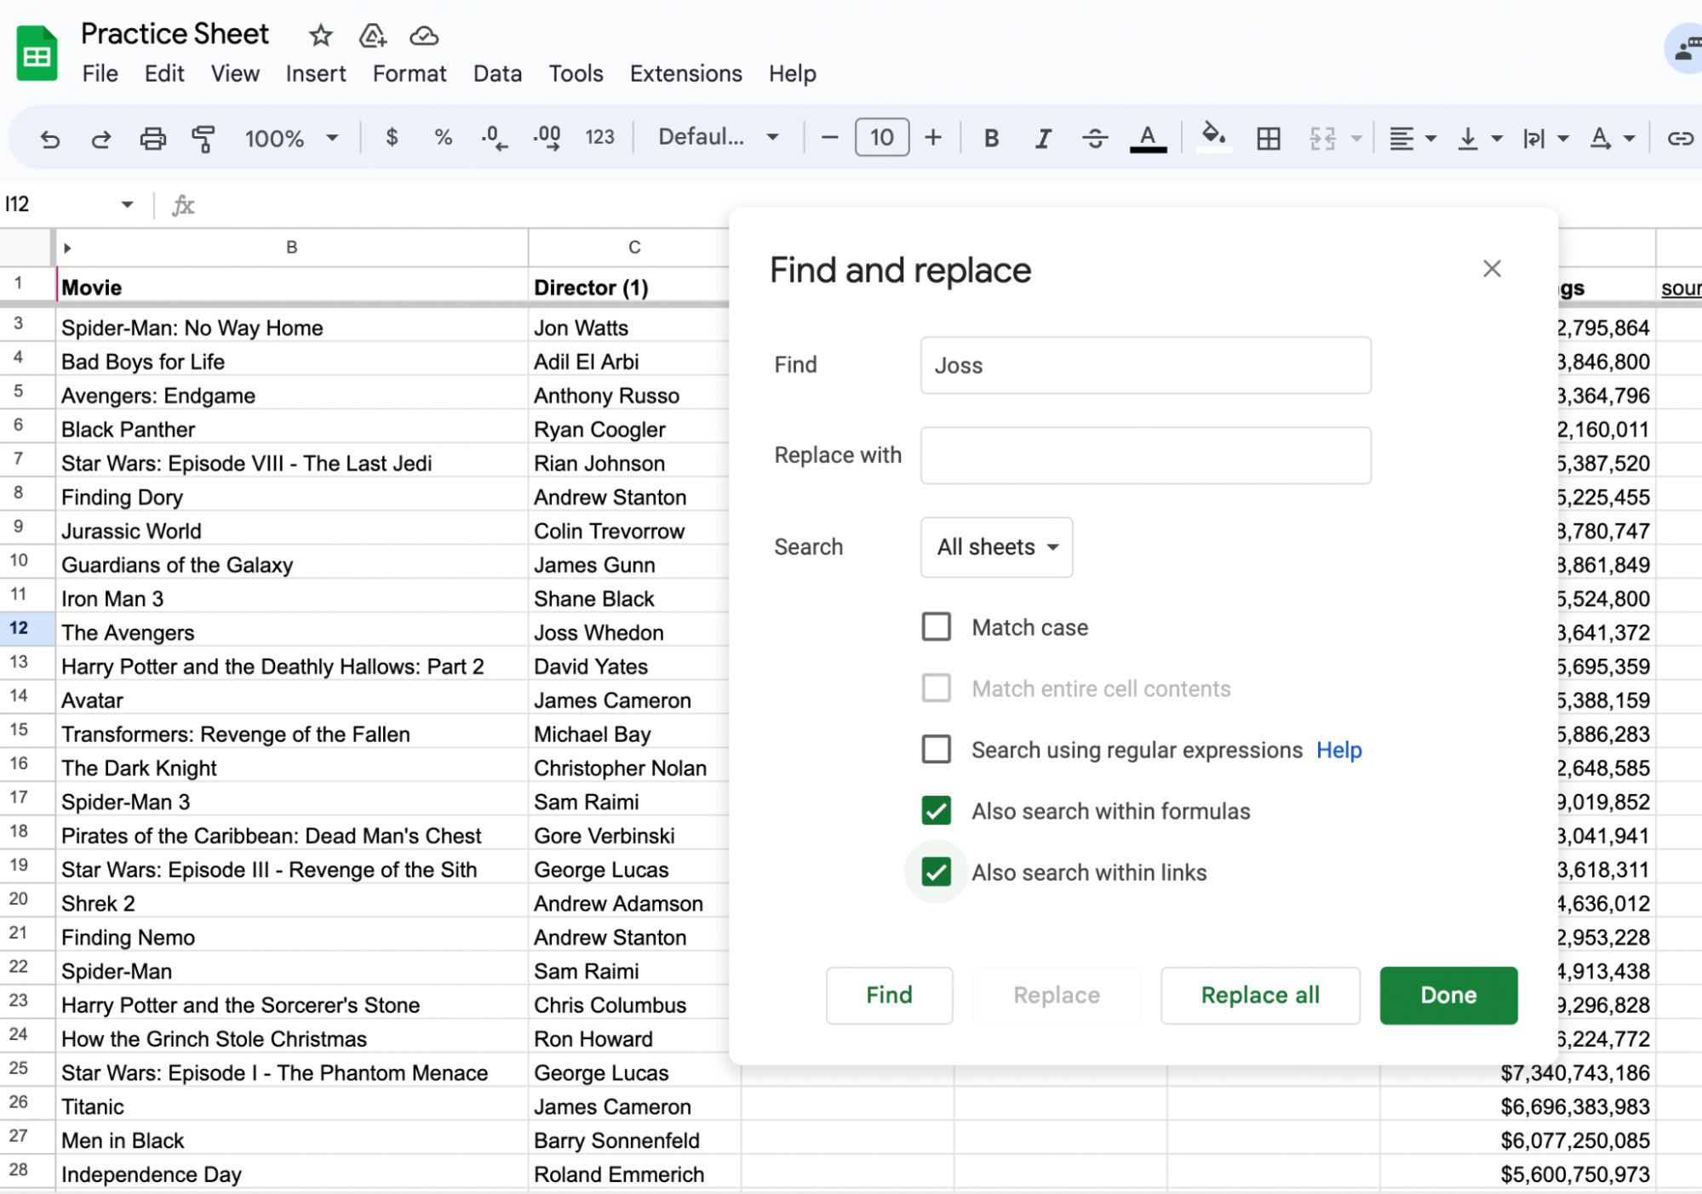The width and height of the screenshot is (1702, 1194).
Task: Open the File menu
Action: point(100,74)
